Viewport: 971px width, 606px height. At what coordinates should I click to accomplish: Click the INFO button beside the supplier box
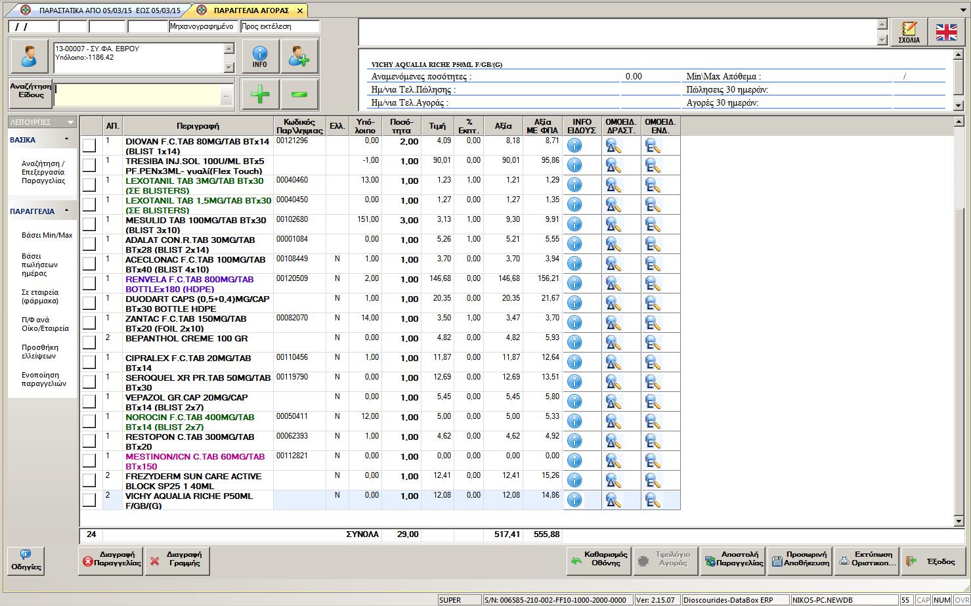click(260, 56)
